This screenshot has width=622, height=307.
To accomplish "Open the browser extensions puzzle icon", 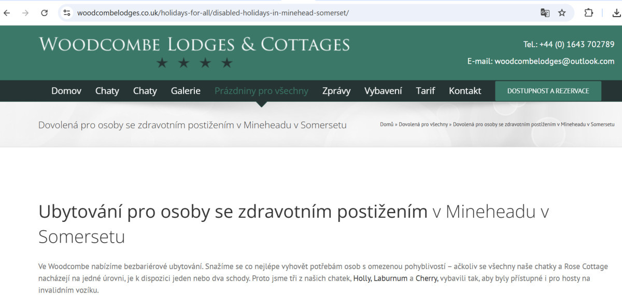I will coord(589,13).
